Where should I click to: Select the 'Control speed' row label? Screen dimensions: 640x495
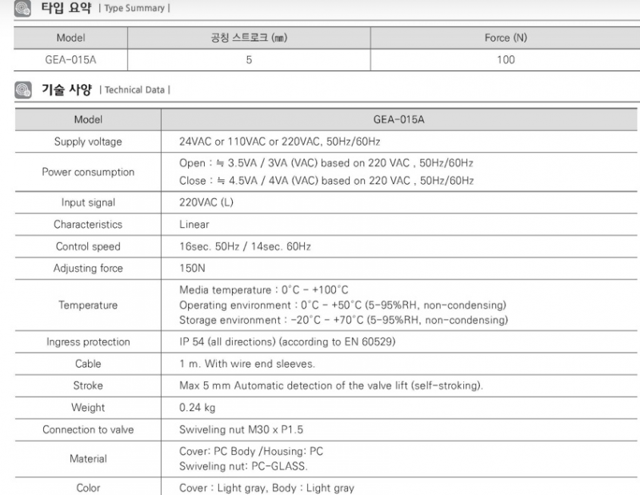pyautogui.click(x=88, y=246)
